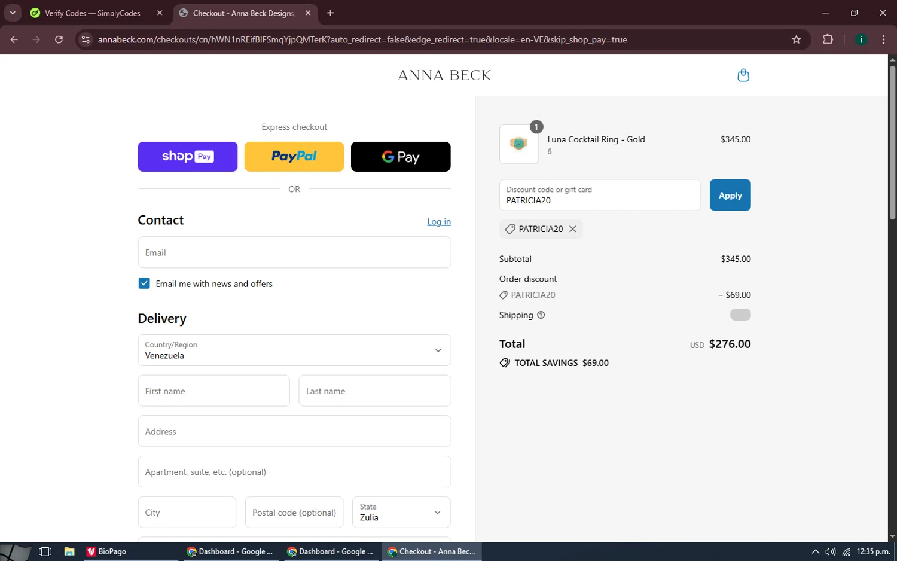Remove the PATRICIA20 discount tag
897x561 pixels.
coord(572,229)
